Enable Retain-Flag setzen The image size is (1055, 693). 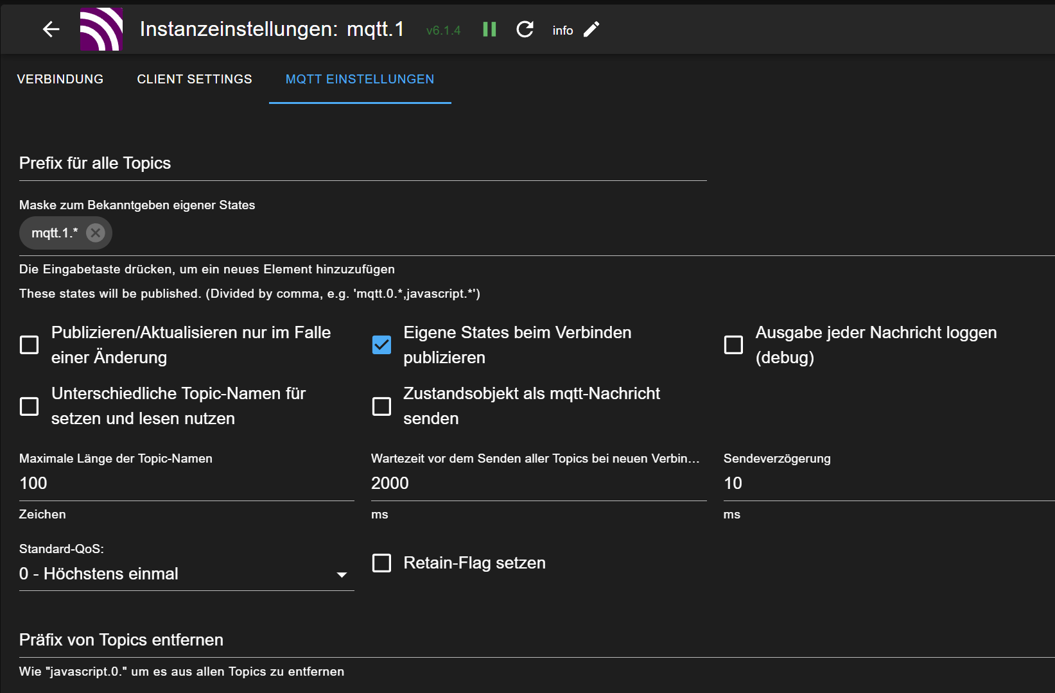(x=382, y=563)
